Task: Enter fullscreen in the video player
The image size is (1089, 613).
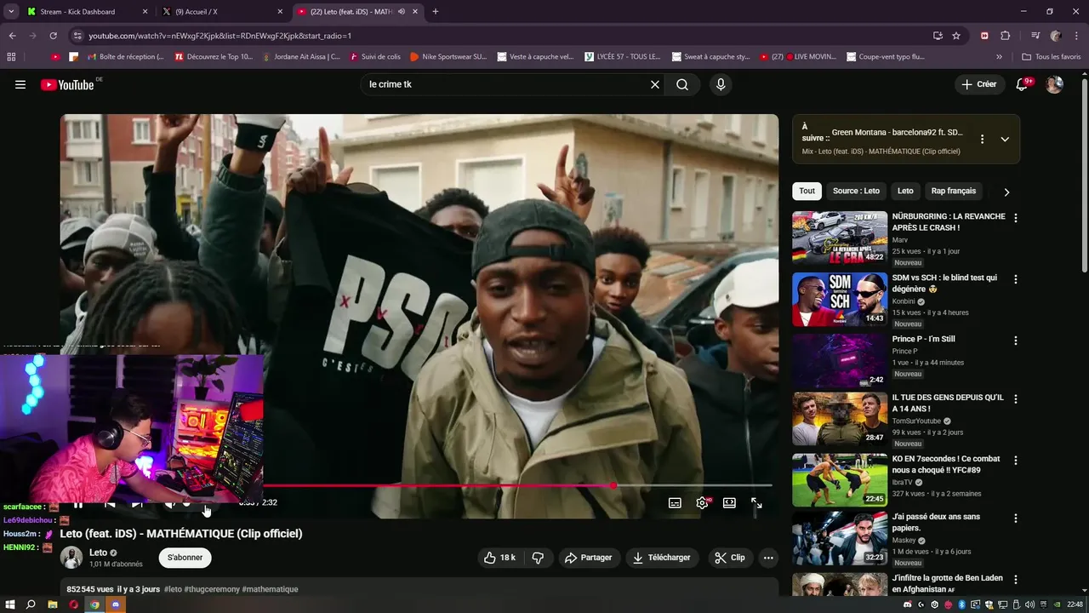Action: point(756,502)
